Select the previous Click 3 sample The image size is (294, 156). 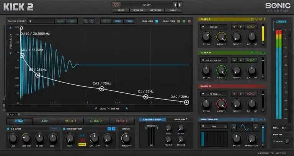234,94
